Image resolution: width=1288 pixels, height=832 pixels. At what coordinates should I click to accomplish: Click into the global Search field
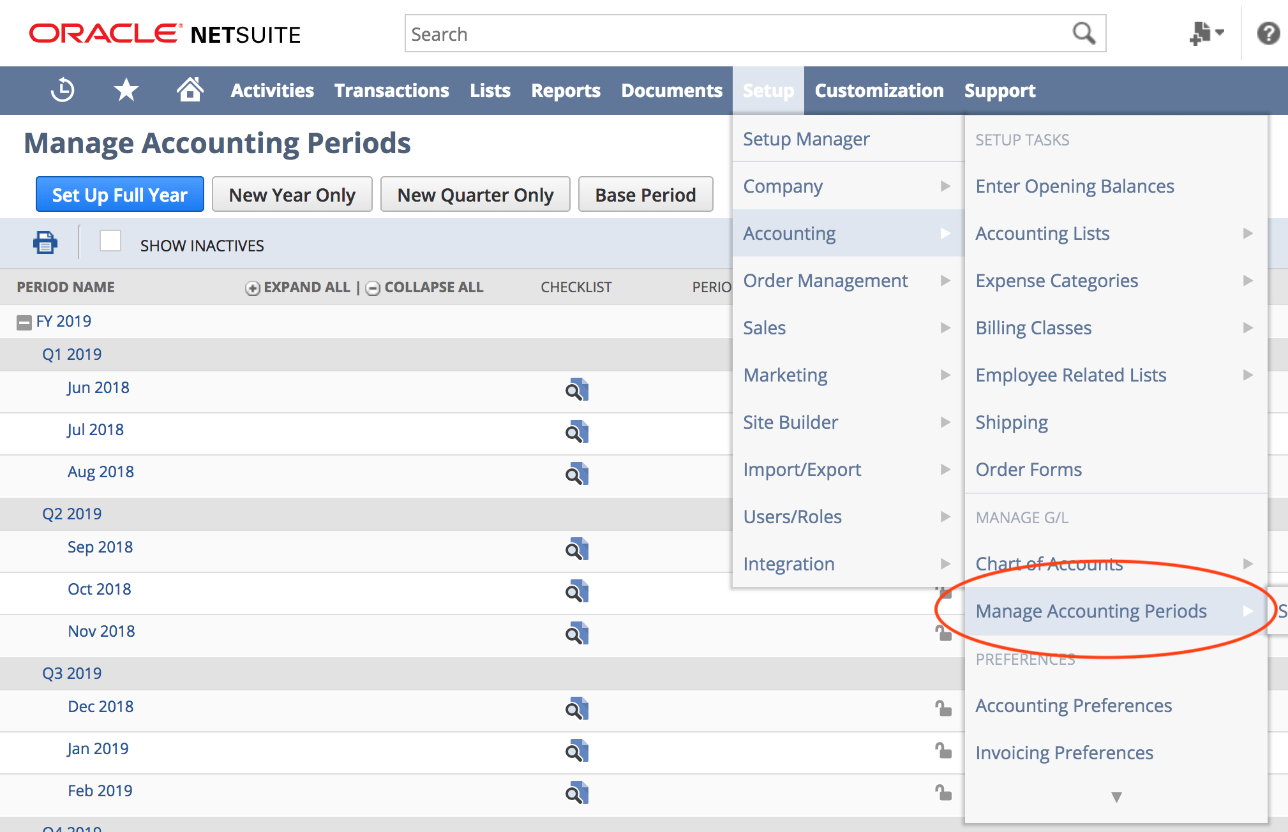coord(740,33)
